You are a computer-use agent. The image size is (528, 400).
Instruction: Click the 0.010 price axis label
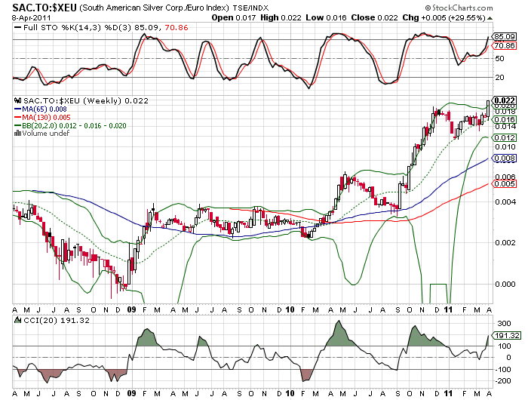coord(505,147)
